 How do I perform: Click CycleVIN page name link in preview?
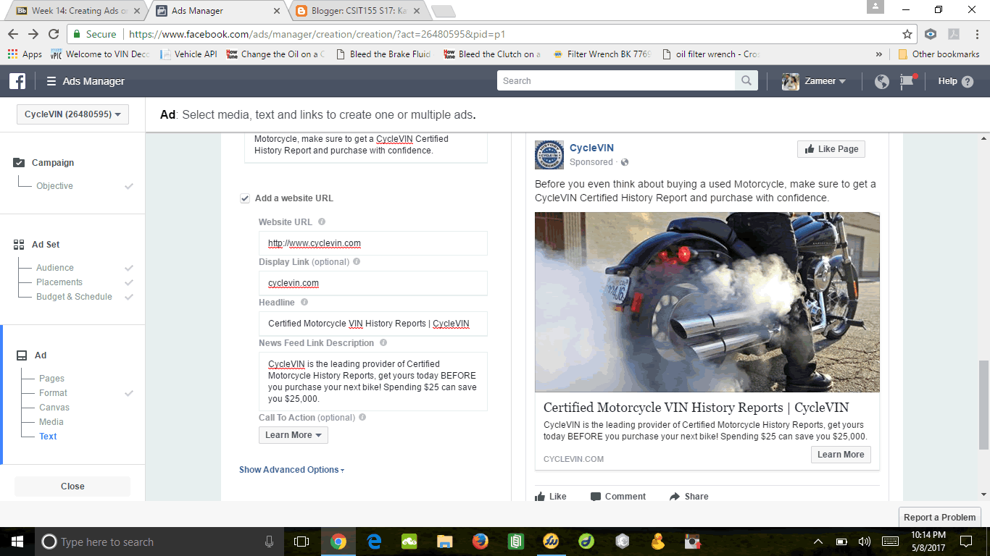coord(591,148)
